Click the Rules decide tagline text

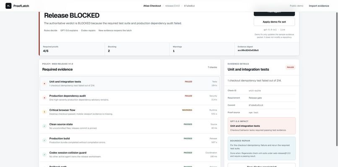click(51, 31)
